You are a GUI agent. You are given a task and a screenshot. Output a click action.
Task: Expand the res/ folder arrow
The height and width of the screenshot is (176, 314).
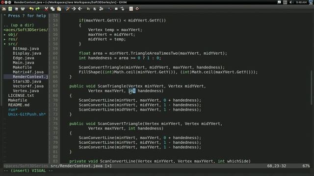5,39
